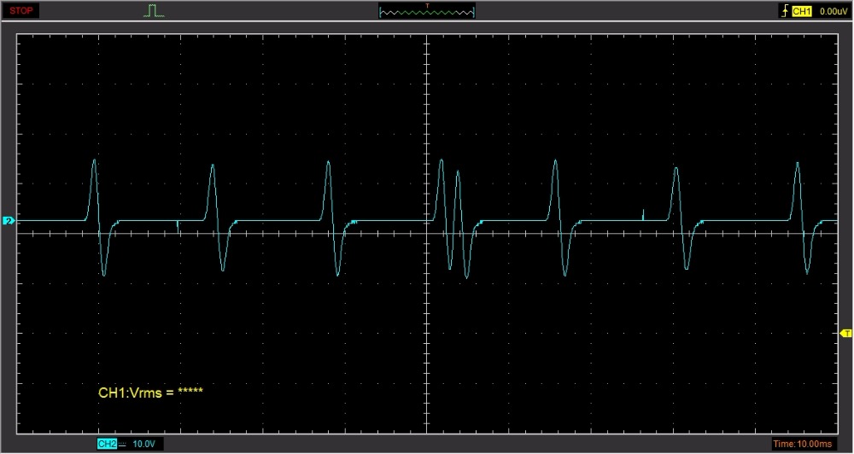The image size is (854, 454).
Task: Select the yellow CH1 trigger source label
Action: (801, 11)
